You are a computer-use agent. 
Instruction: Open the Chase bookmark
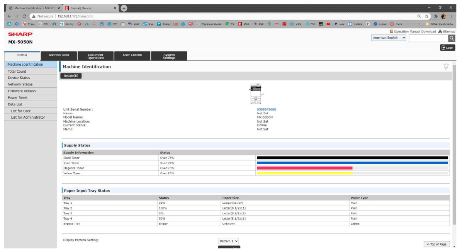click(x=380, y=24)
